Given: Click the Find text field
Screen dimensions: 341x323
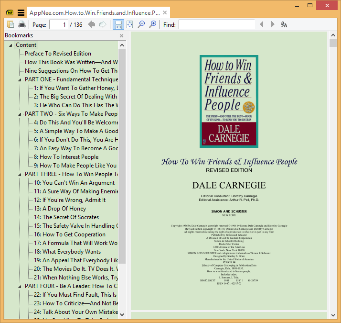Looking at the screenshot, I should (x=217, y=24).
